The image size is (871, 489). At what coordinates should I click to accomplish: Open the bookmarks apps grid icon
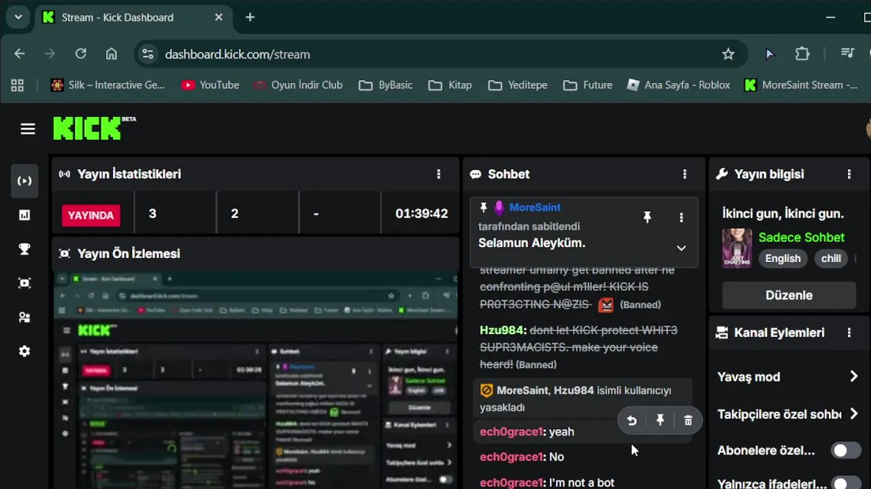coord(17,85)
